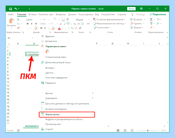Open the Условное форматирование dropdown
The width and height of the screenshot is (175, 138).
tap(109, 19)
